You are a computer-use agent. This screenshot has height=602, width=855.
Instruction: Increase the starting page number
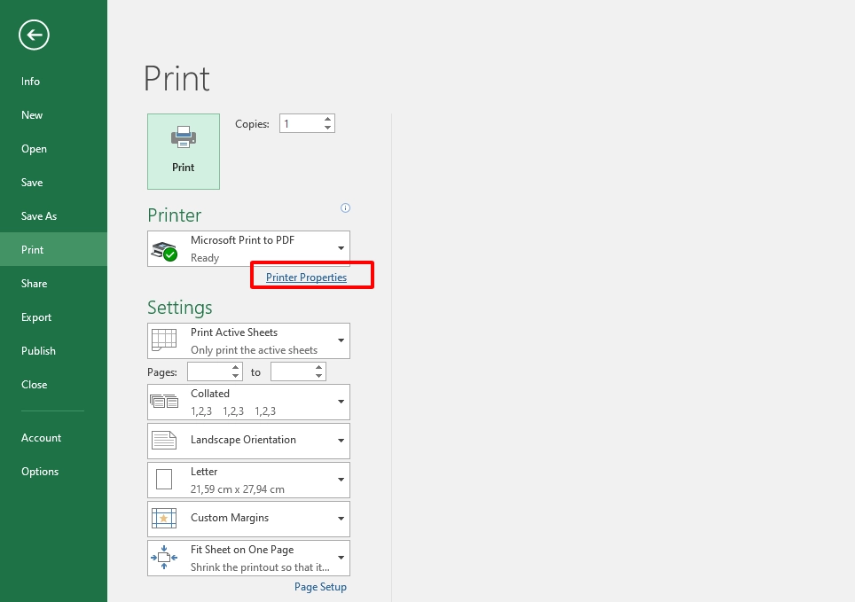point(236,367)
